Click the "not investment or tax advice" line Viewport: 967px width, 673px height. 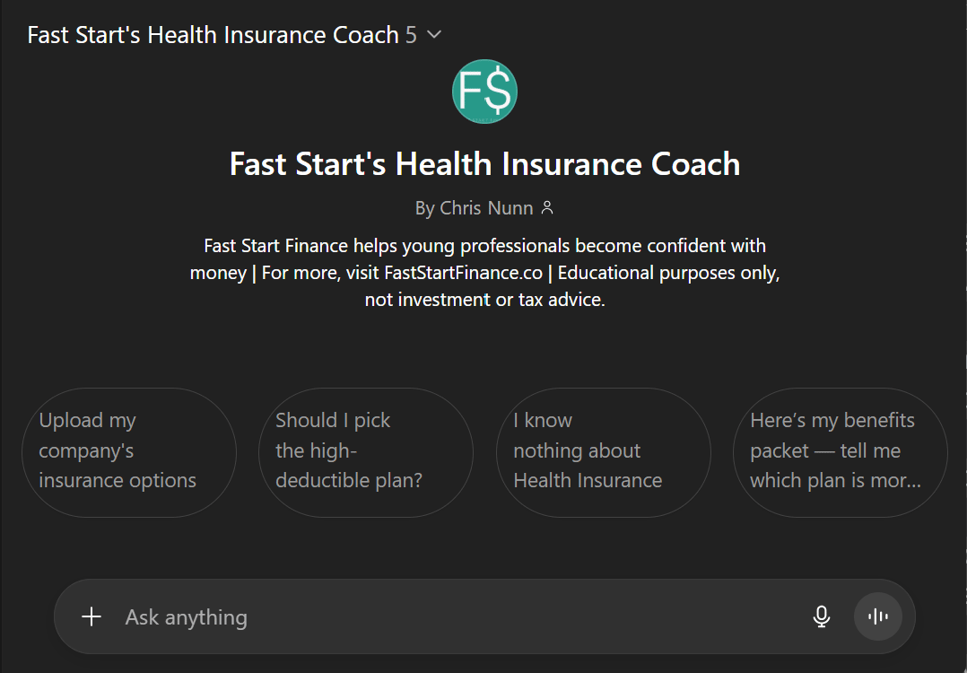click(484, 300)
